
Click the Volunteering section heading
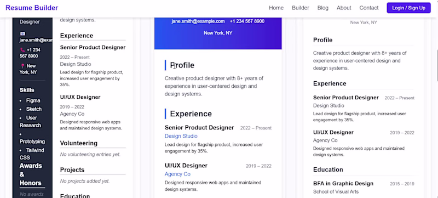pos(79,143)
